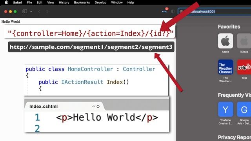Click the Privacy Report heading
Image resolution: width=251 pixels, height=141 pixels.
click(x=235, y=137)
